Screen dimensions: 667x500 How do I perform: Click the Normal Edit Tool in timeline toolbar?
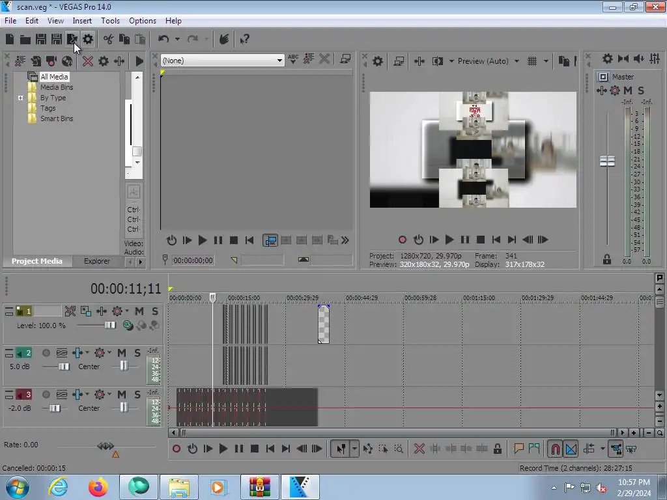pos(341,449)
